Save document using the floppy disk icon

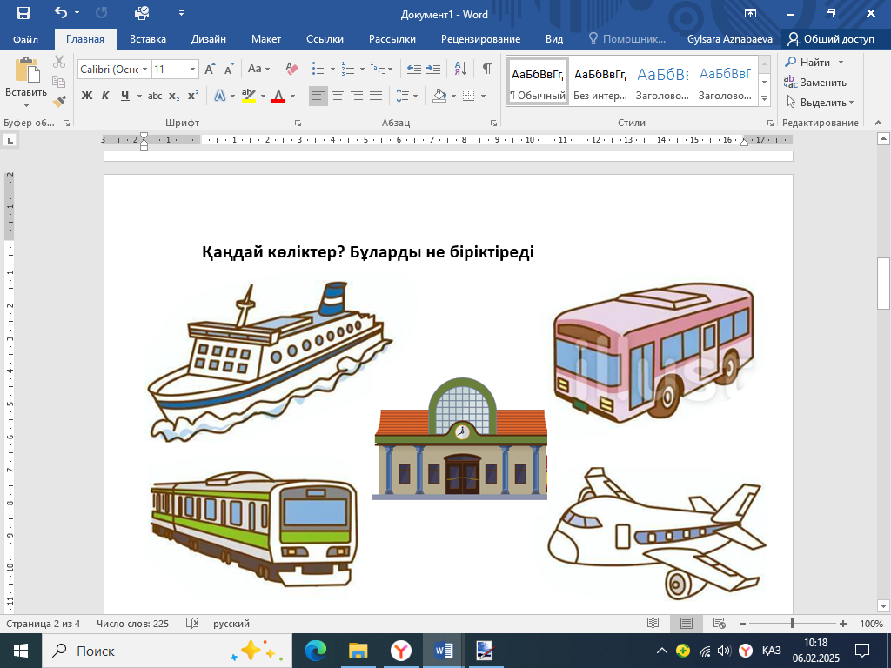pos(23,13)
